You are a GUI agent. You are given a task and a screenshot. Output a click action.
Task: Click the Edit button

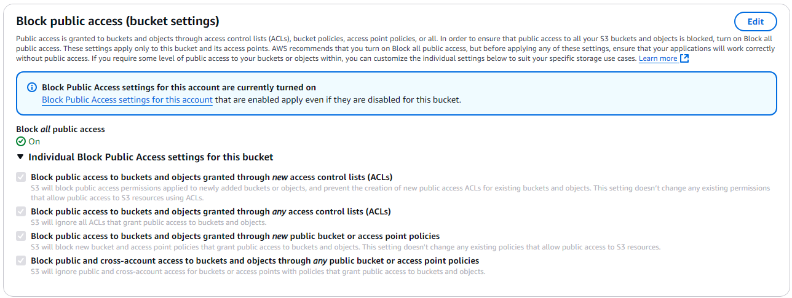pyautogui.click(x=755, y=22)
